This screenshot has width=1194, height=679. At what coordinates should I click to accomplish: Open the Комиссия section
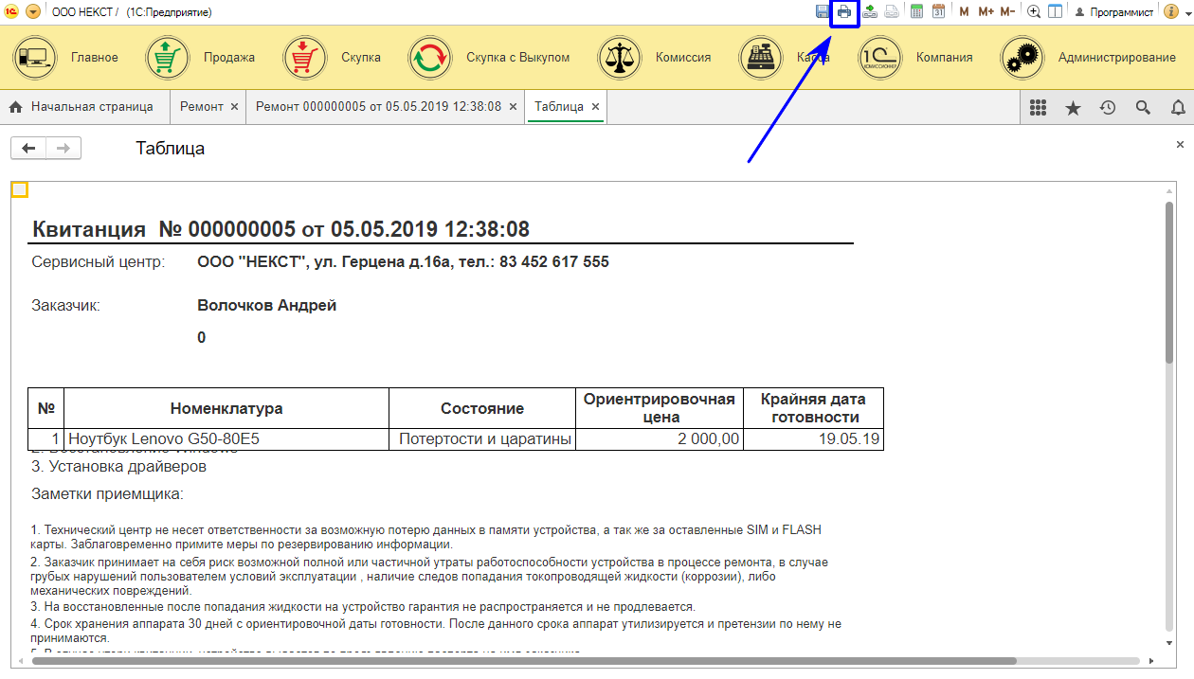[683, 58]
